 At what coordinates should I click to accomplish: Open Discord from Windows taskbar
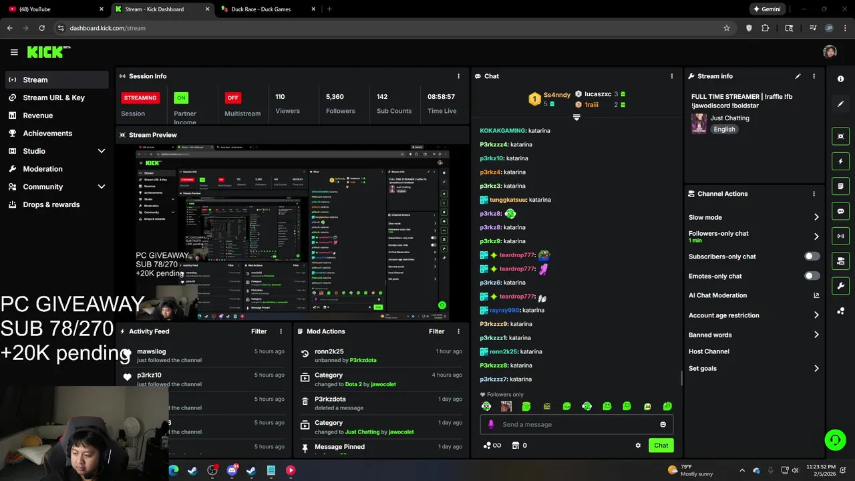232,470
